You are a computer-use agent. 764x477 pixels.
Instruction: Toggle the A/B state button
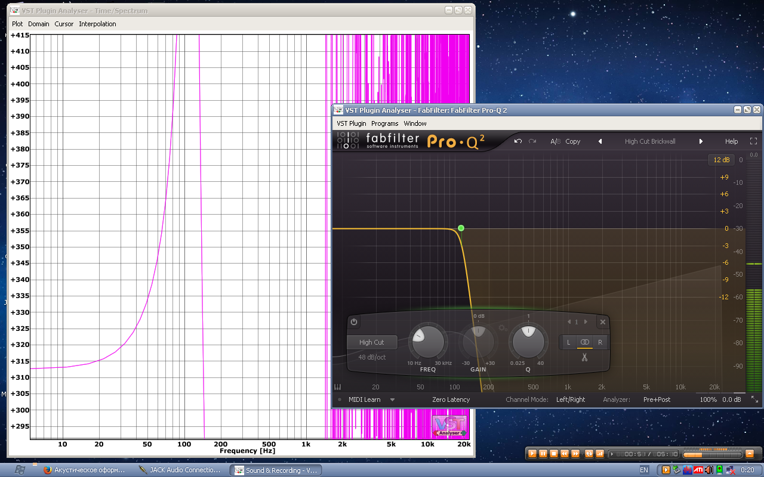[x=555, y=141]
